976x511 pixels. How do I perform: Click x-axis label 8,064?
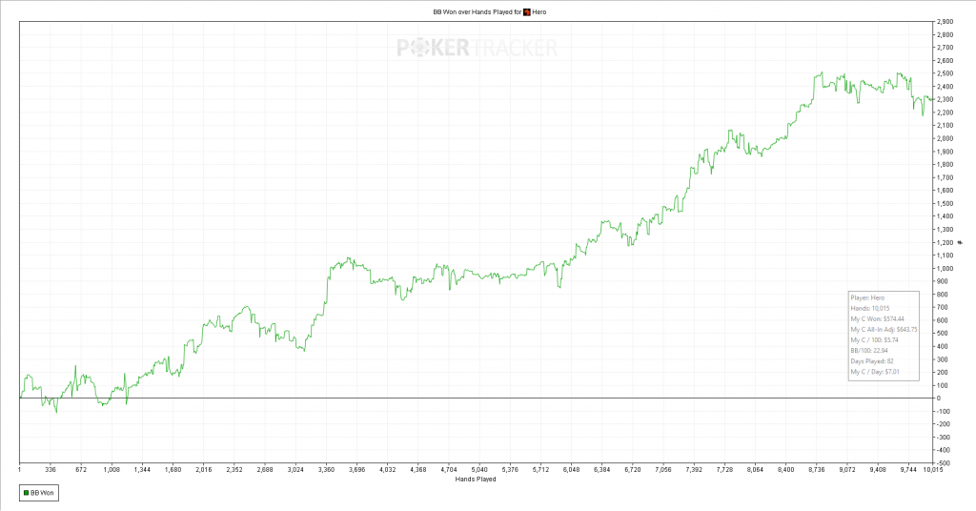(x=755, y=470)
